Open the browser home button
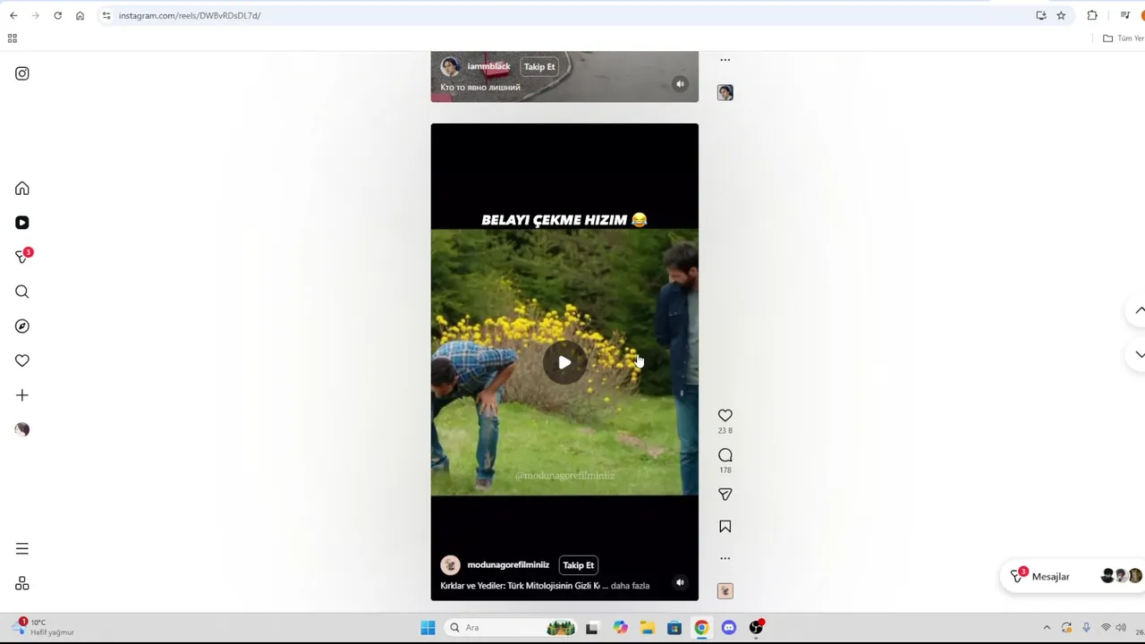This screenshot has width=1145, height=644. [80, 15]
